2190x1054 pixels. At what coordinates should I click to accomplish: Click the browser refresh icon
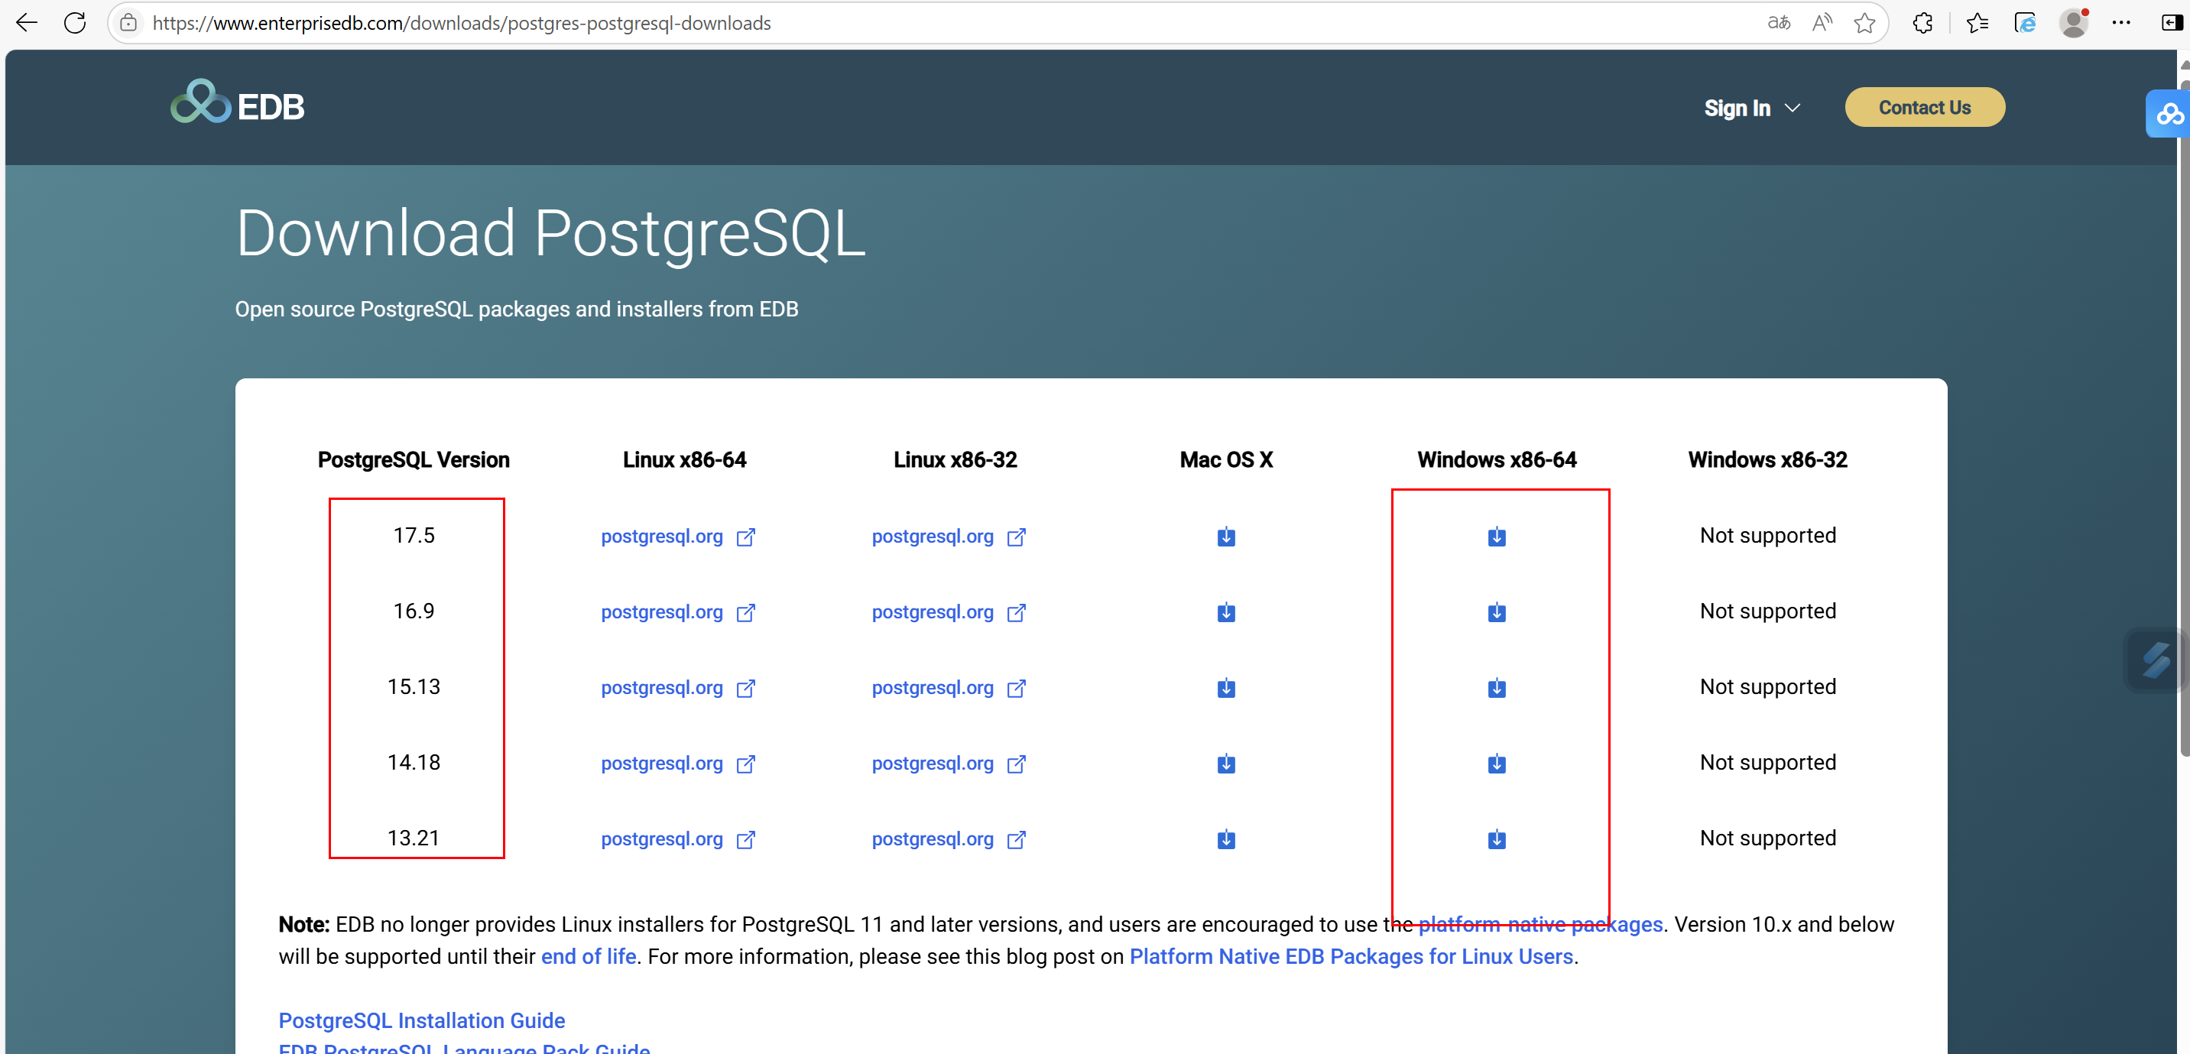[x=75, y=23]
